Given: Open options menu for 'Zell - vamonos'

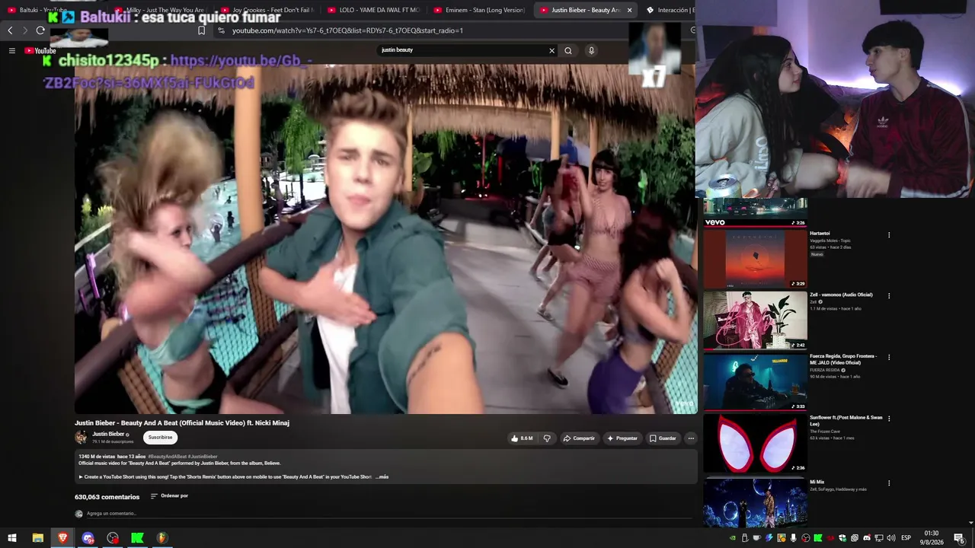Looking at the screenshot, I should click(889, 296).
